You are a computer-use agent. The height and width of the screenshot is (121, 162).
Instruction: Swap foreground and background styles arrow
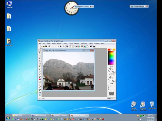[x=109, y=71]
